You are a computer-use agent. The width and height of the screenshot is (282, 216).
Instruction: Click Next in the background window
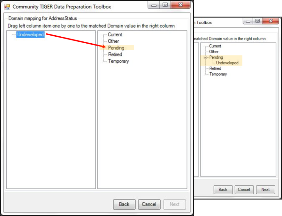pos(265,190)
